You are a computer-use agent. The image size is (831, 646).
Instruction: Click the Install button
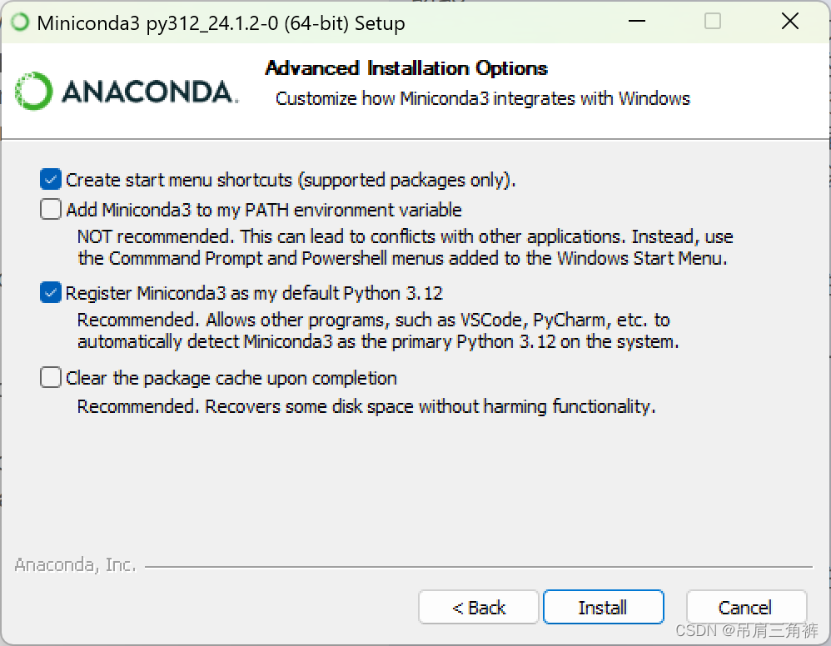coord(603,607)
